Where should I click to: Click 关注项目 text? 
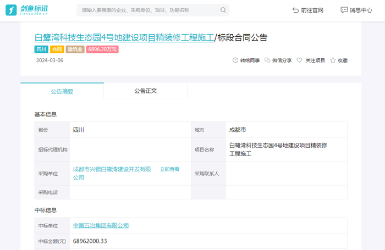pyautogui.click(x=315, y=60)
